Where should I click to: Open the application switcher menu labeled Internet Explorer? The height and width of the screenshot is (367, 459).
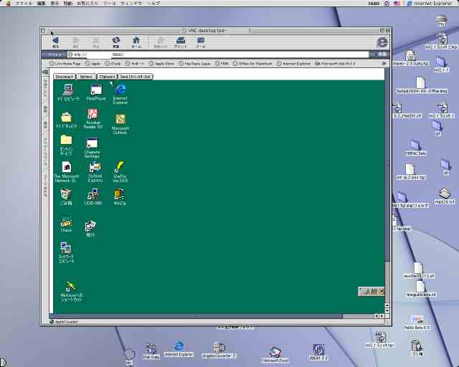point(430,3)
